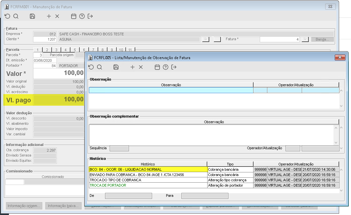351x215 pixels.
Task: Click the Portador code field showing 84
Action: click(45, 66)
